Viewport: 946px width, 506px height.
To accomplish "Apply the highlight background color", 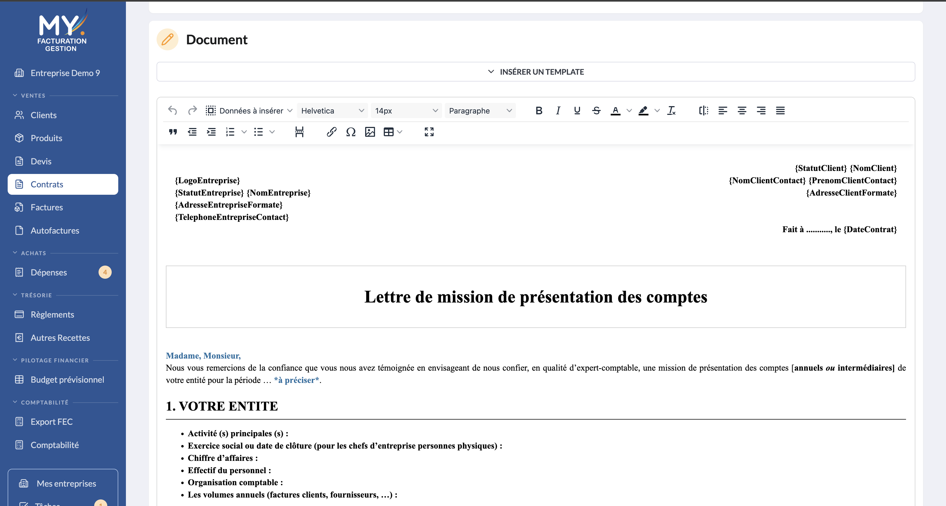I will (644, 110).
